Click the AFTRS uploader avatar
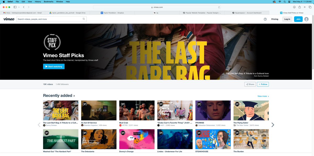 coord(120,125)
